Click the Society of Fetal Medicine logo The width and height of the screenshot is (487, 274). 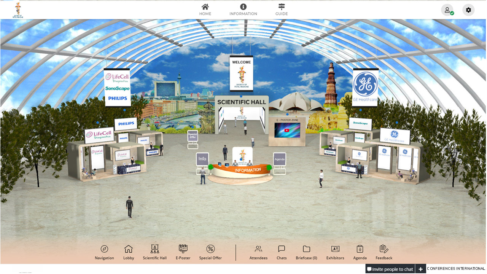tap(18, 10)
